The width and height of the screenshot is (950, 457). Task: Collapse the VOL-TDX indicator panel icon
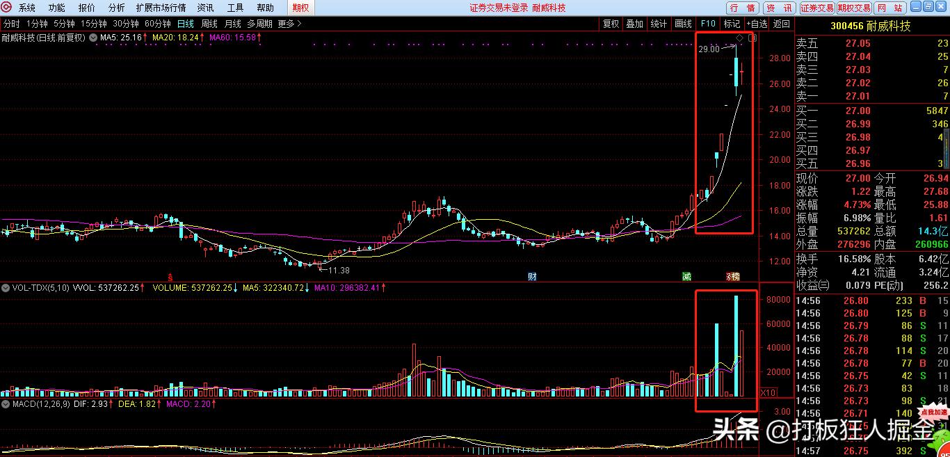5,287
